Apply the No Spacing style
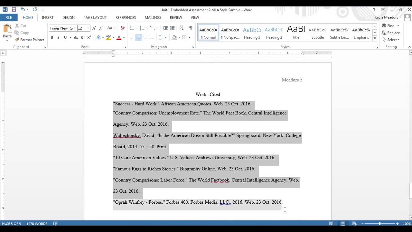The image size is (412, 232). pos(230,33)
